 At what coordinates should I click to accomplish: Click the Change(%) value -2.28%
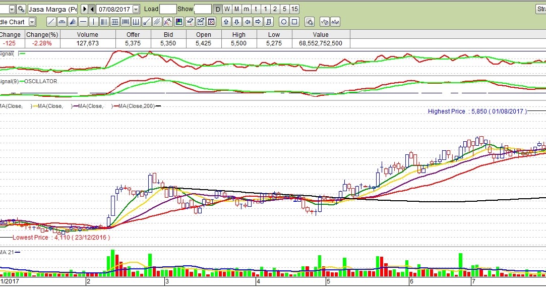42,43
